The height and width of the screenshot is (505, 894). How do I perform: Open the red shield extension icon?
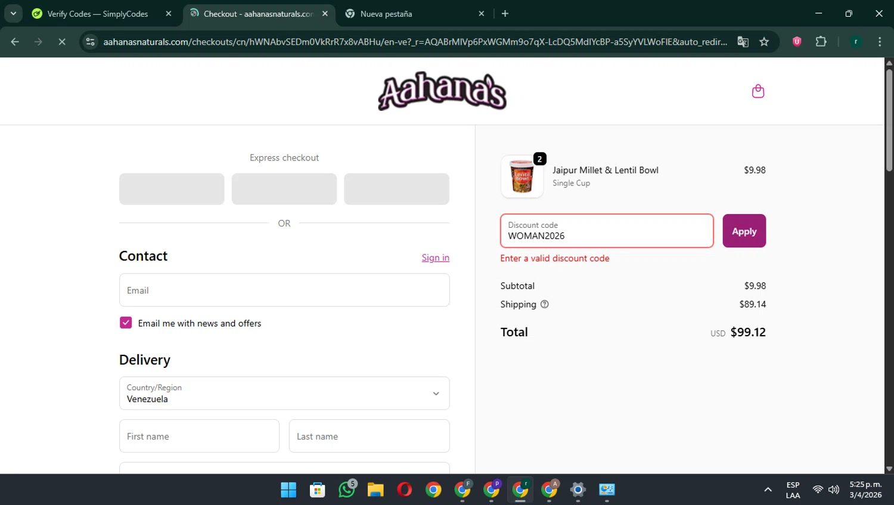click(797, 42)
